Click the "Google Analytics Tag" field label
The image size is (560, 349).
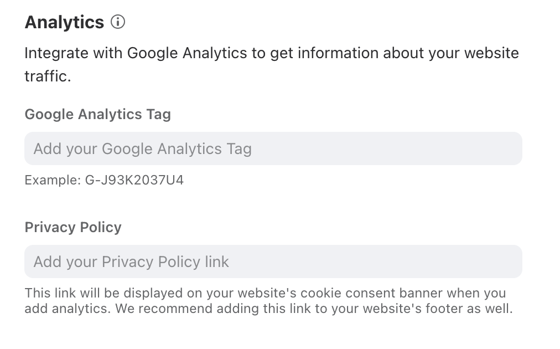(97, 115)
